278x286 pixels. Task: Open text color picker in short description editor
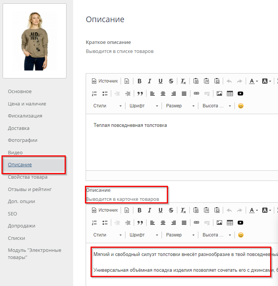coord(252,81)
